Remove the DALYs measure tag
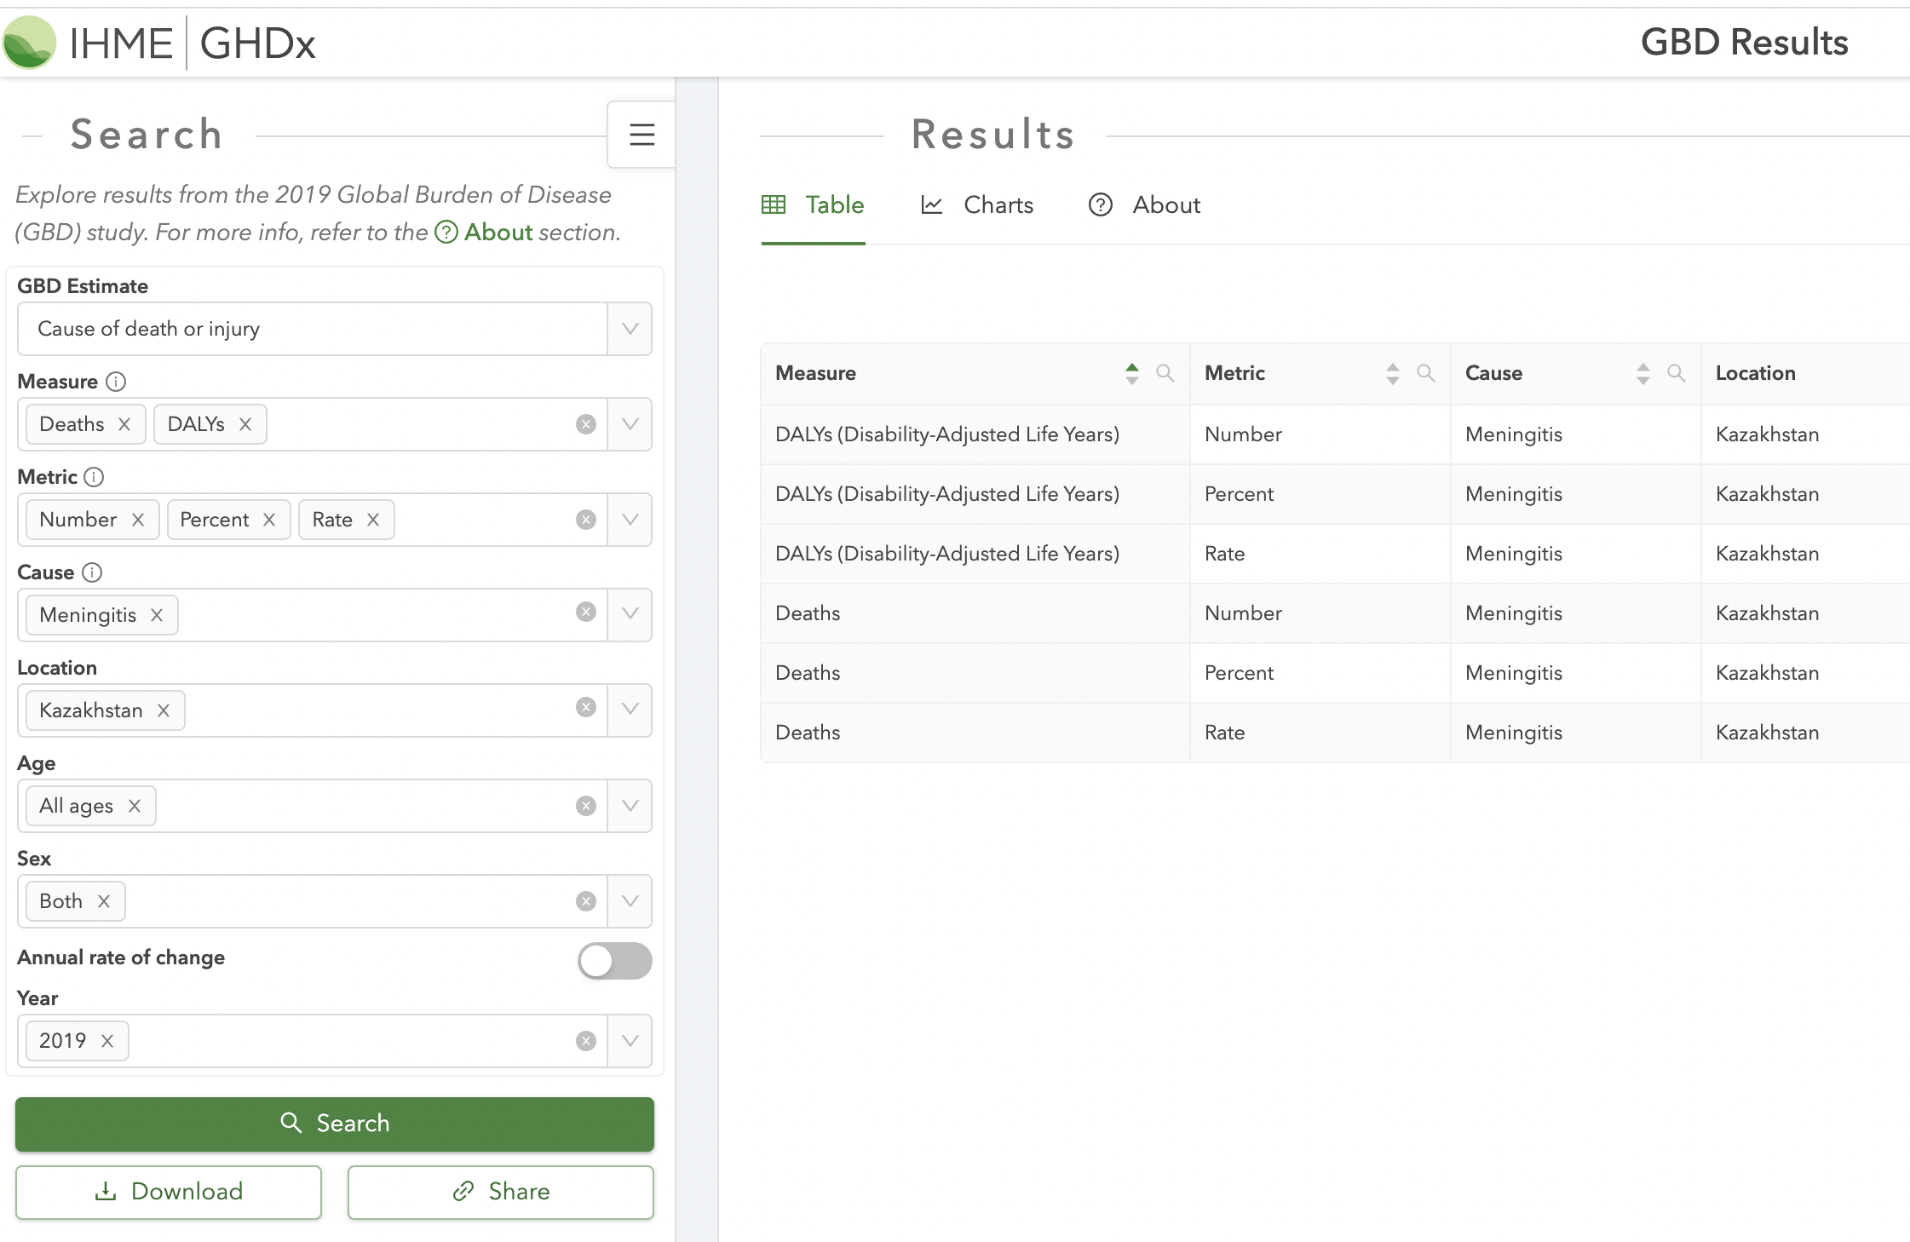Screen dimensions: 1910x1242 [245, 424]
